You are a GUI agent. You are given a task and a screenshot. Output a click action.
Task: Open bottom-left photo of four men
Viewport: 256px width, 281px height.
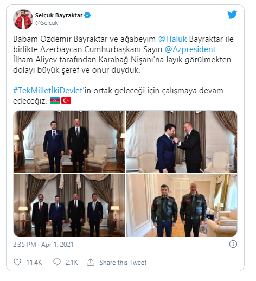coord(69,205)
